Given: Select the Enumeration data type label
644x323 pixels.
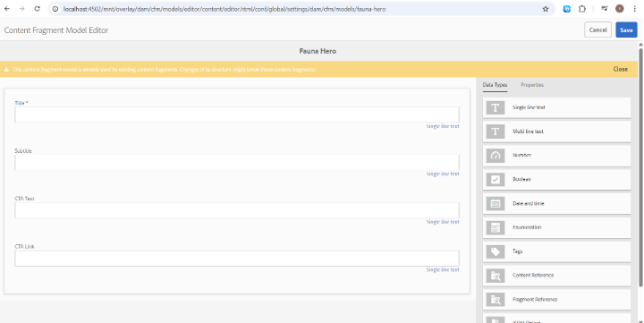Looking at the screenshot, I should point(527,227).
